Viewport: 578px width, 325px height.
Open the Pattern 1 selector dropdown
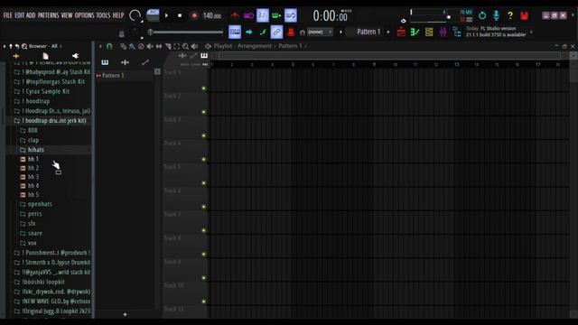(x=368, y=32)
